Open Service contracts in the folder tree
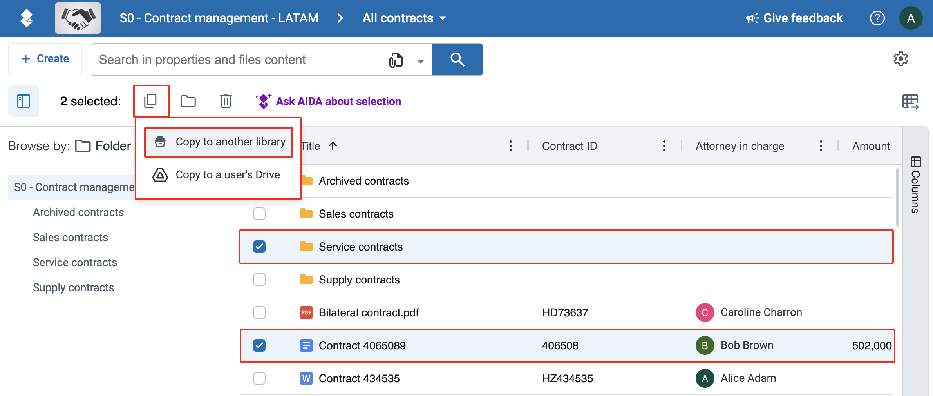Viewport: 933px width, 396px height. click(75, 262)
